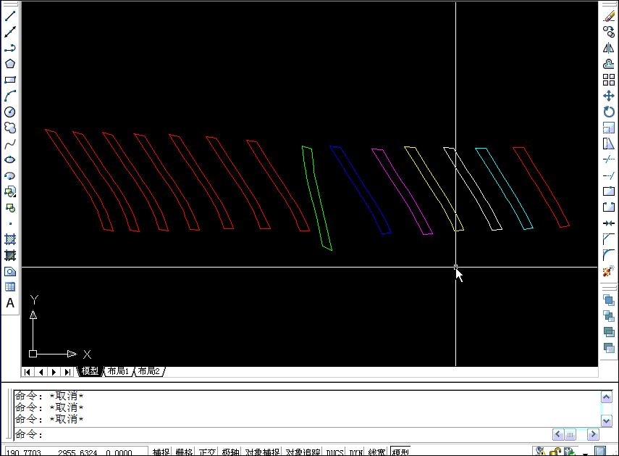Click the command window right scroll arrow
The height and width of the screenshot is (456, 619).
coord(592,434)
